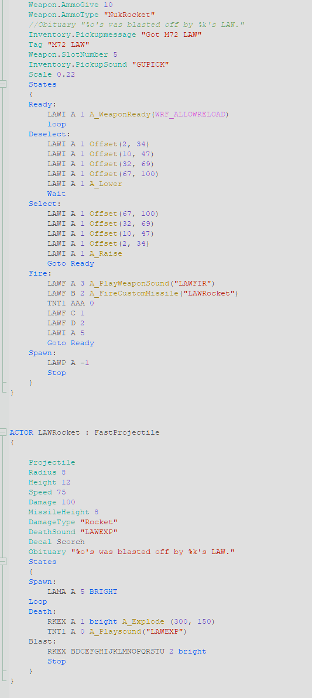
Task: Click the RKEX BDCEFGHIJKLMNOPQRSTU frame line
Action: pos(127,651)
